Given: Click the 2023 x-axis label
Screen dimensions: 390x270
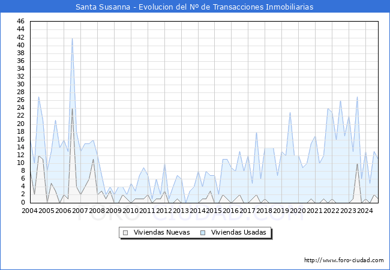Looking at the screenshot, I should tap(348, 211).
